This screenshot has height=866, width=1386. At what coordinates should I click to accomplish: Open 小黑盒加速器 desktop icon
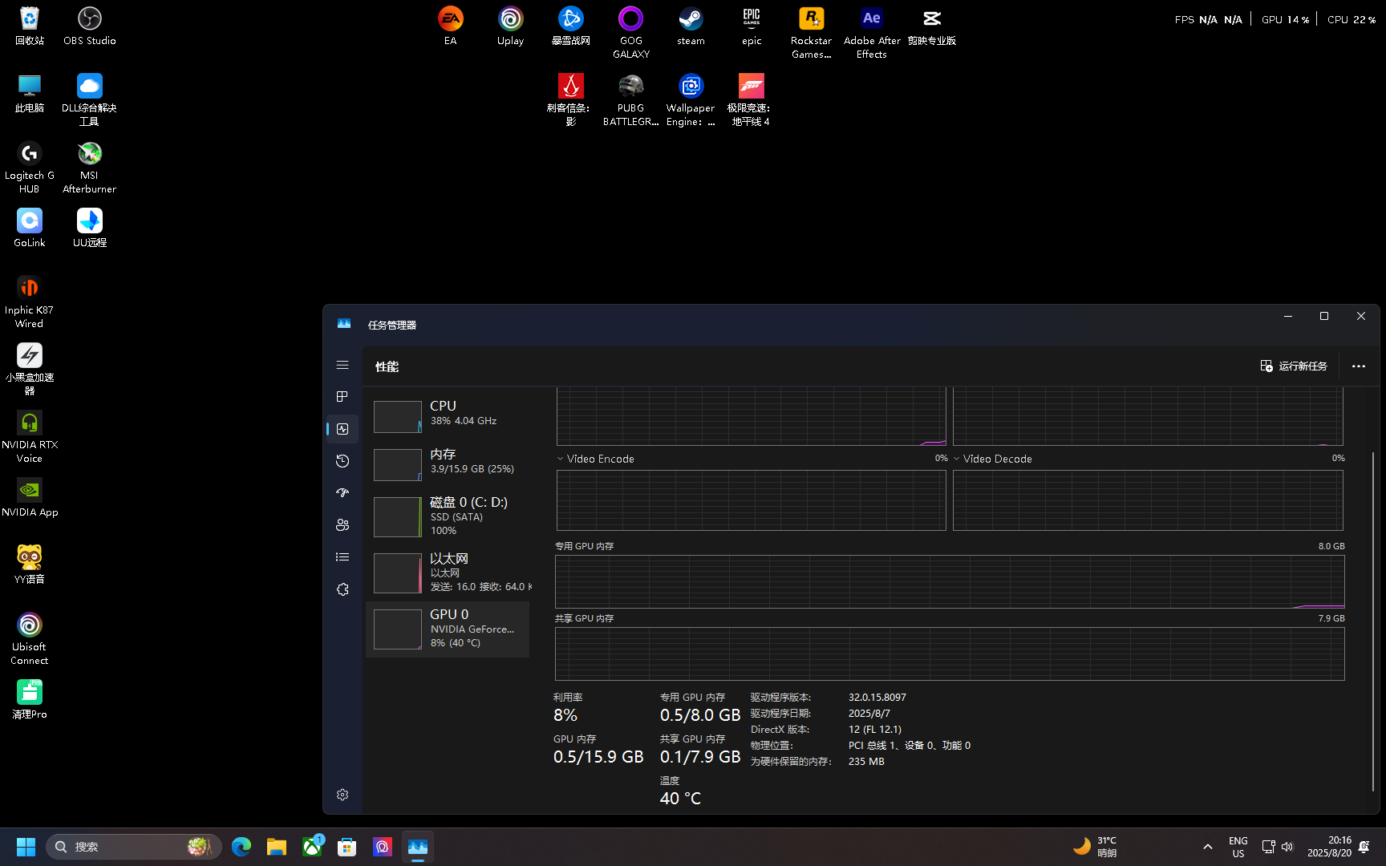(x=30, y=369)
